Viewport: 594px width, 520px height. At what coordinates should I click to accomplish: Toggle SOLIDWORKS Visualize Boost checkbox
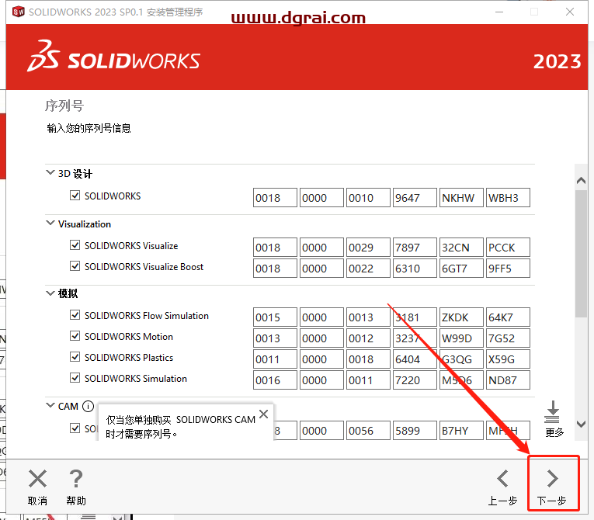coord(75,266)
